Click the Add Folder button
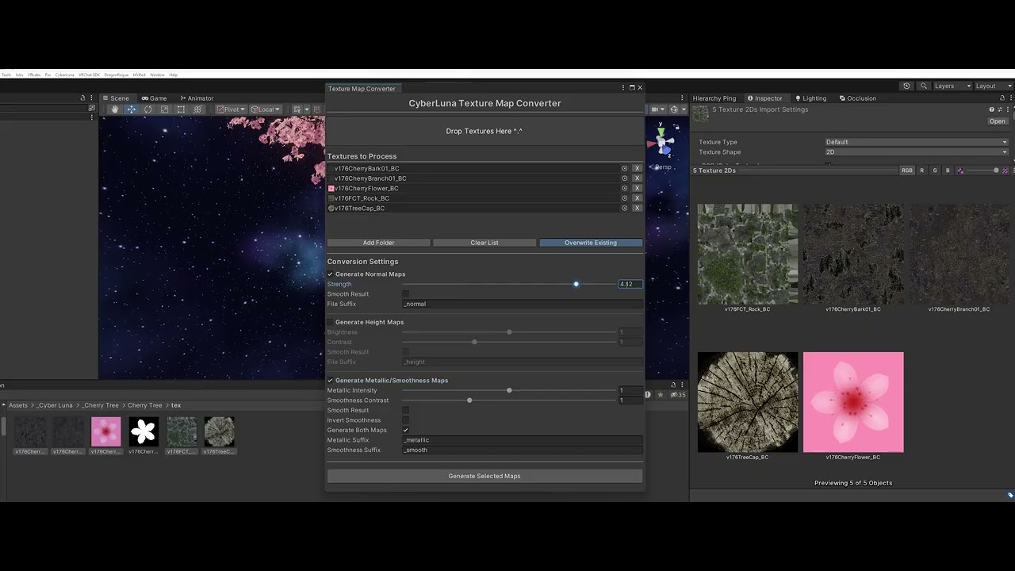 (x=379, y=243)
